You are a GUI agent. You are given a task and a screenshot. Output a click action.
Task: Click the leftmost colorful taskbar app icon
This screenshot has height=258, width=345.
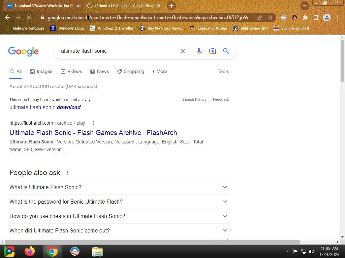point(9,251)
